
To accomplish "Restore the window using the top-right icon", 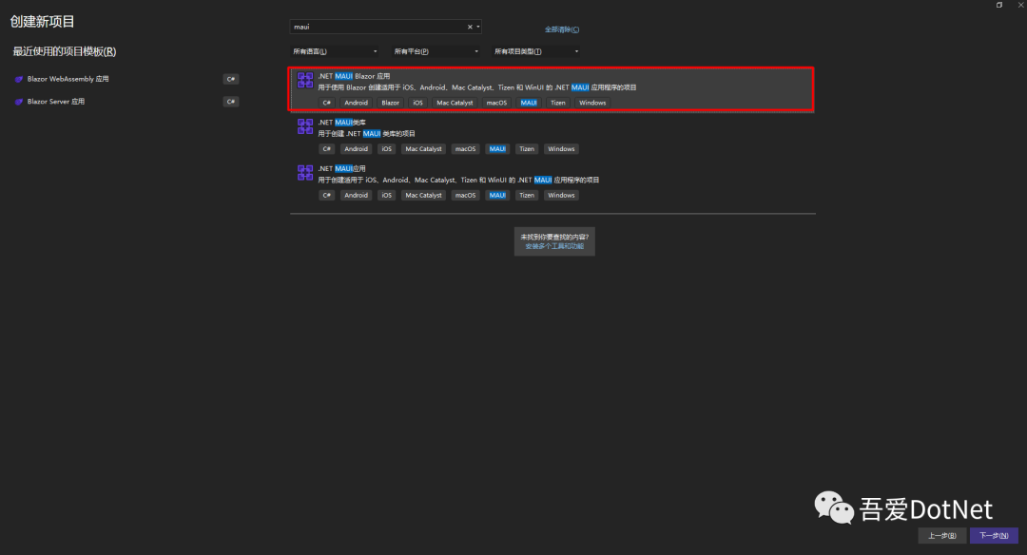I will click(x=999, y=5).
